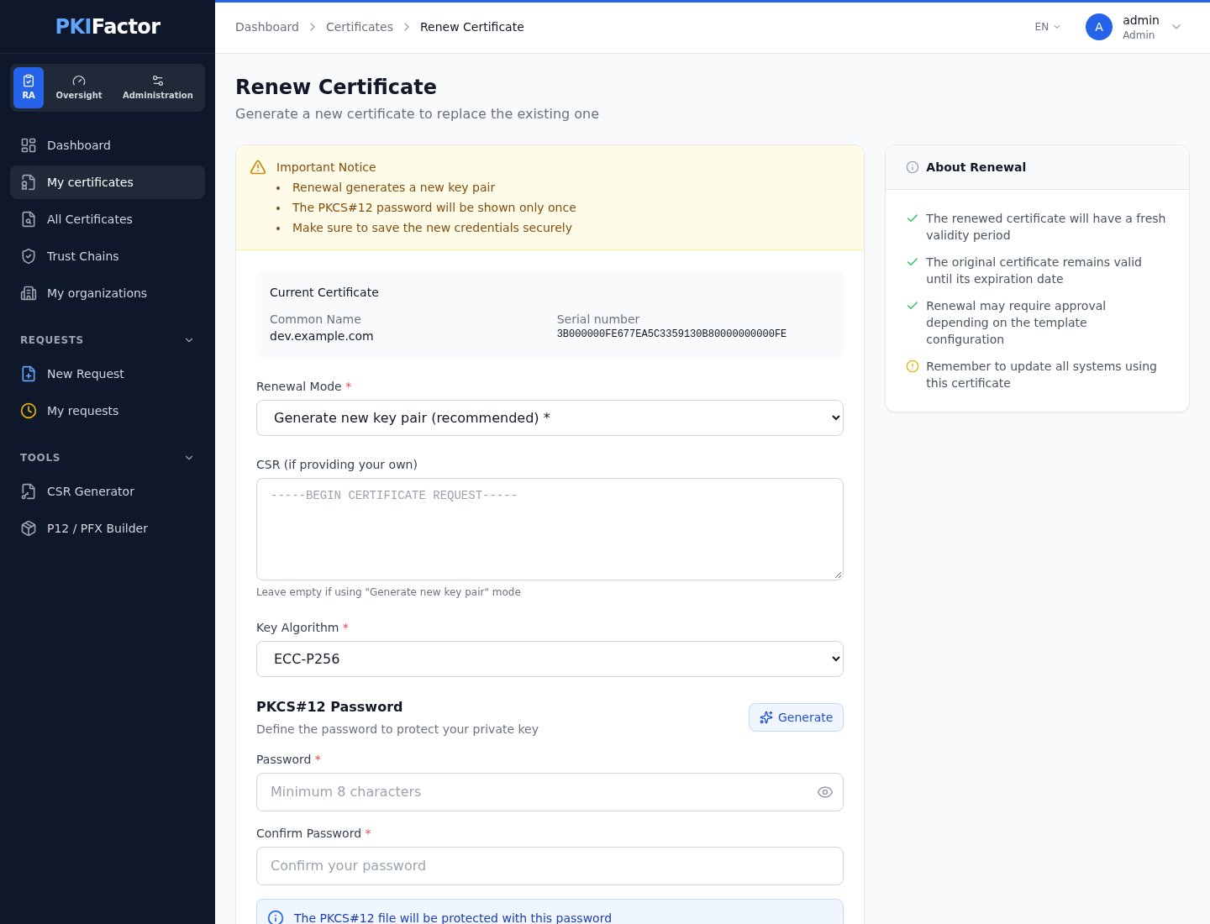Click the serial number value
1210x924 pixels.
pyautogui.click(x=671, y=333)
